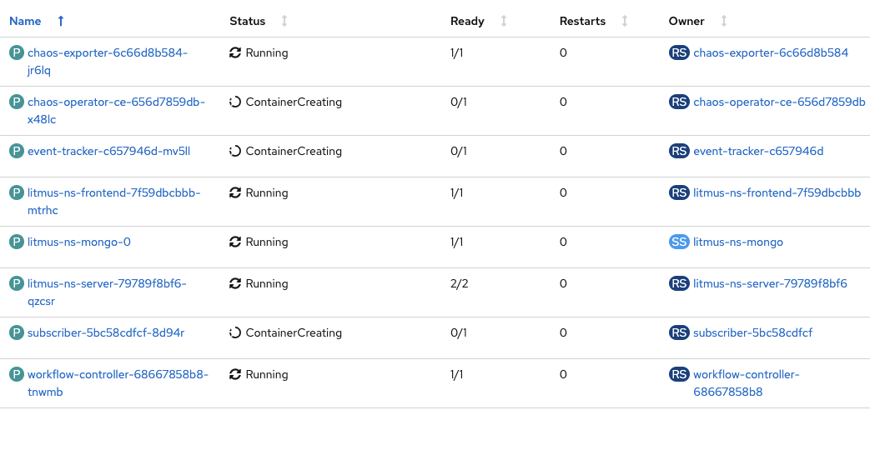Image resolution: width=870 pixels, height=450 pixels.
Task: Click the sort icon next to Owner
Action: (723, 21)
